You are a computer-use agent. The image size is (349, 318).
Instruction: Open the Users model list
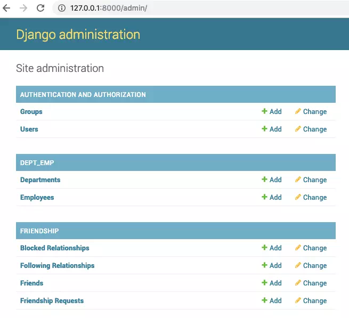point(29,129)
